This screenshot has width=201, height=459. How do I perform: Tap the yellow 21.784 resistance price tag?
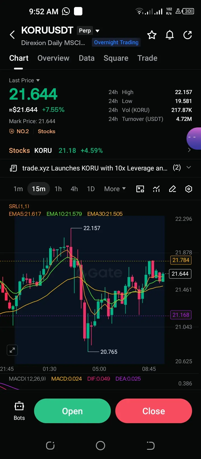tap(181, 260)
